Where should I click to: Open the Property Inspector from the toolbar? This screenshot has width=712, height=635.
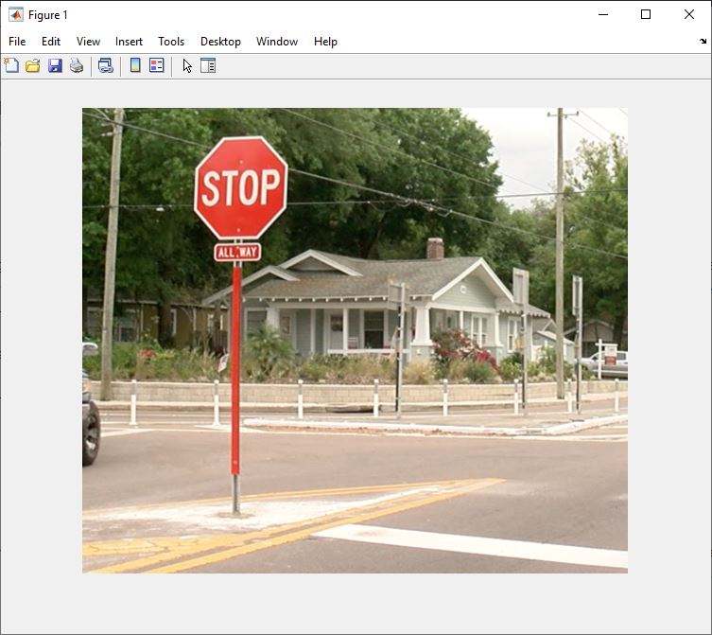208,65
